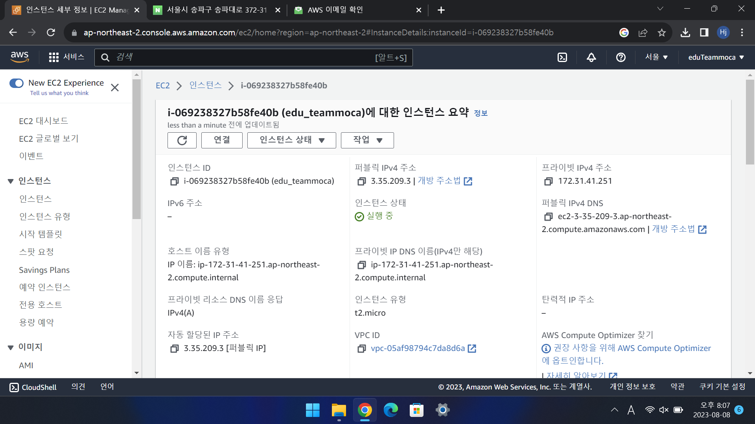Open CloudShell in the footer
755x424 pixels.
[x=33, y=387]
